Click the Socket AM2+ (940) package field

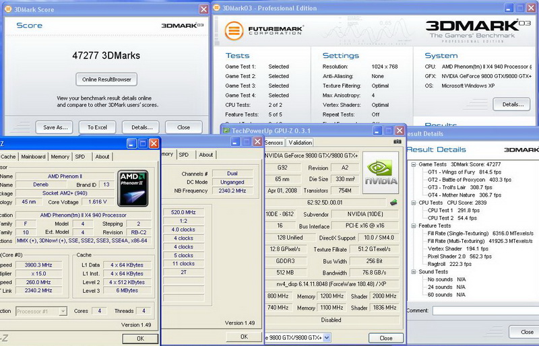[65, 193]
